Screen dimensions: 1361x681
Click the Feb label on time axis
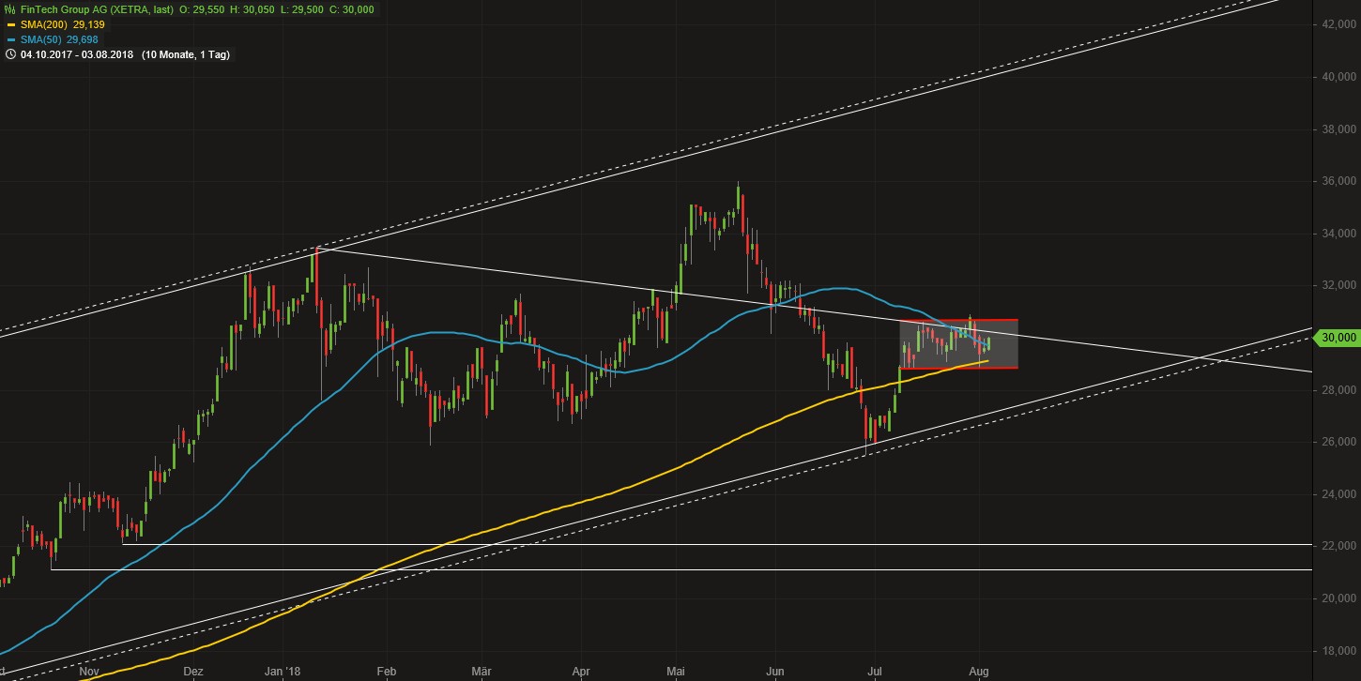386,672
